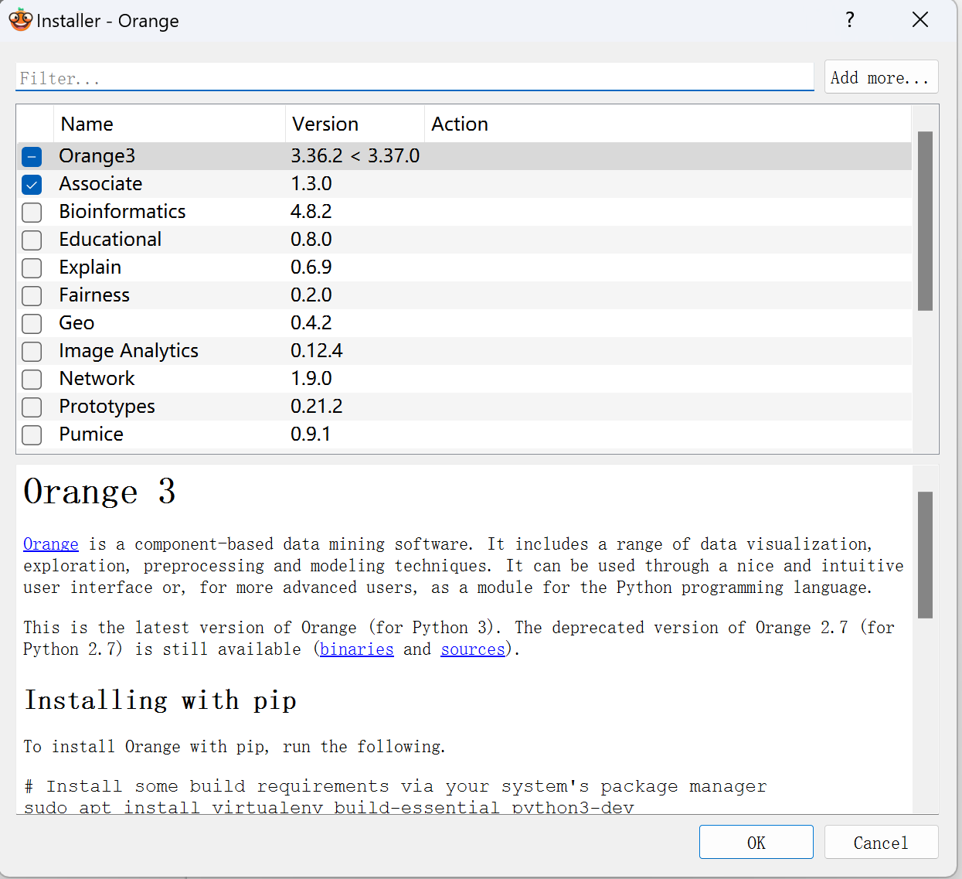The width and height of the screenshot is (962, 879).
Task: Click the Explain version 0.6.9 cell
Action: point(311,267)
